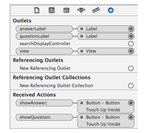
Task: Remove showQuestion: button connection x icon
Action: point(82,117)
